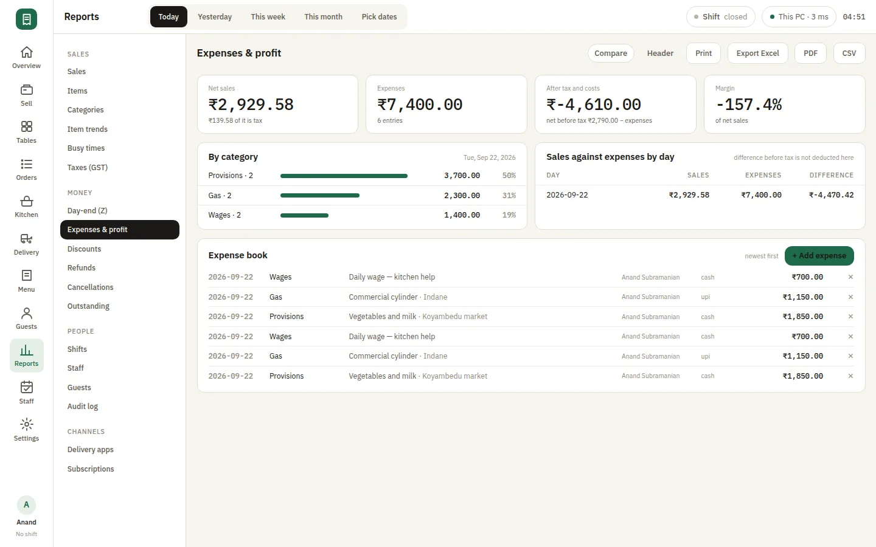This screenshot has height=547, width=876.
Task: Open the Items report
Action: coord(120,91)
